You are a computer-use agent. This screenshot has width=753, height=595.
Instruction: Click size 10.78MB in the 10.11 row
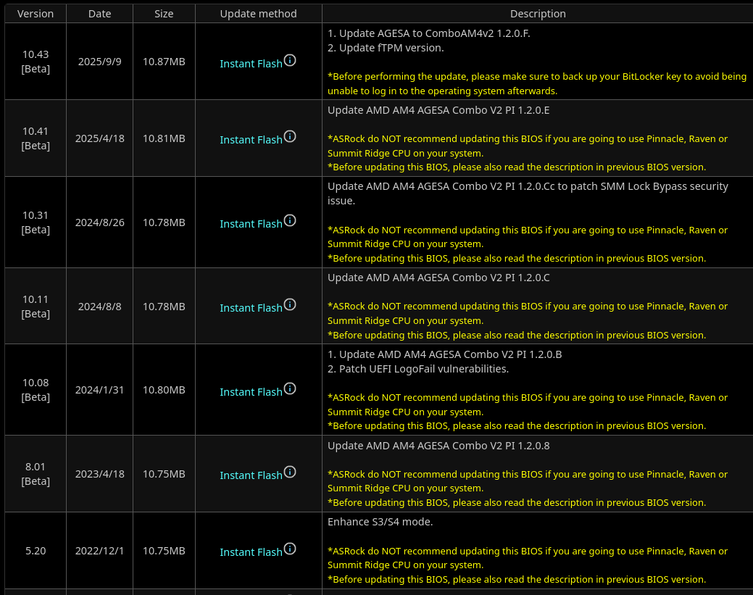tap(164, 307)
